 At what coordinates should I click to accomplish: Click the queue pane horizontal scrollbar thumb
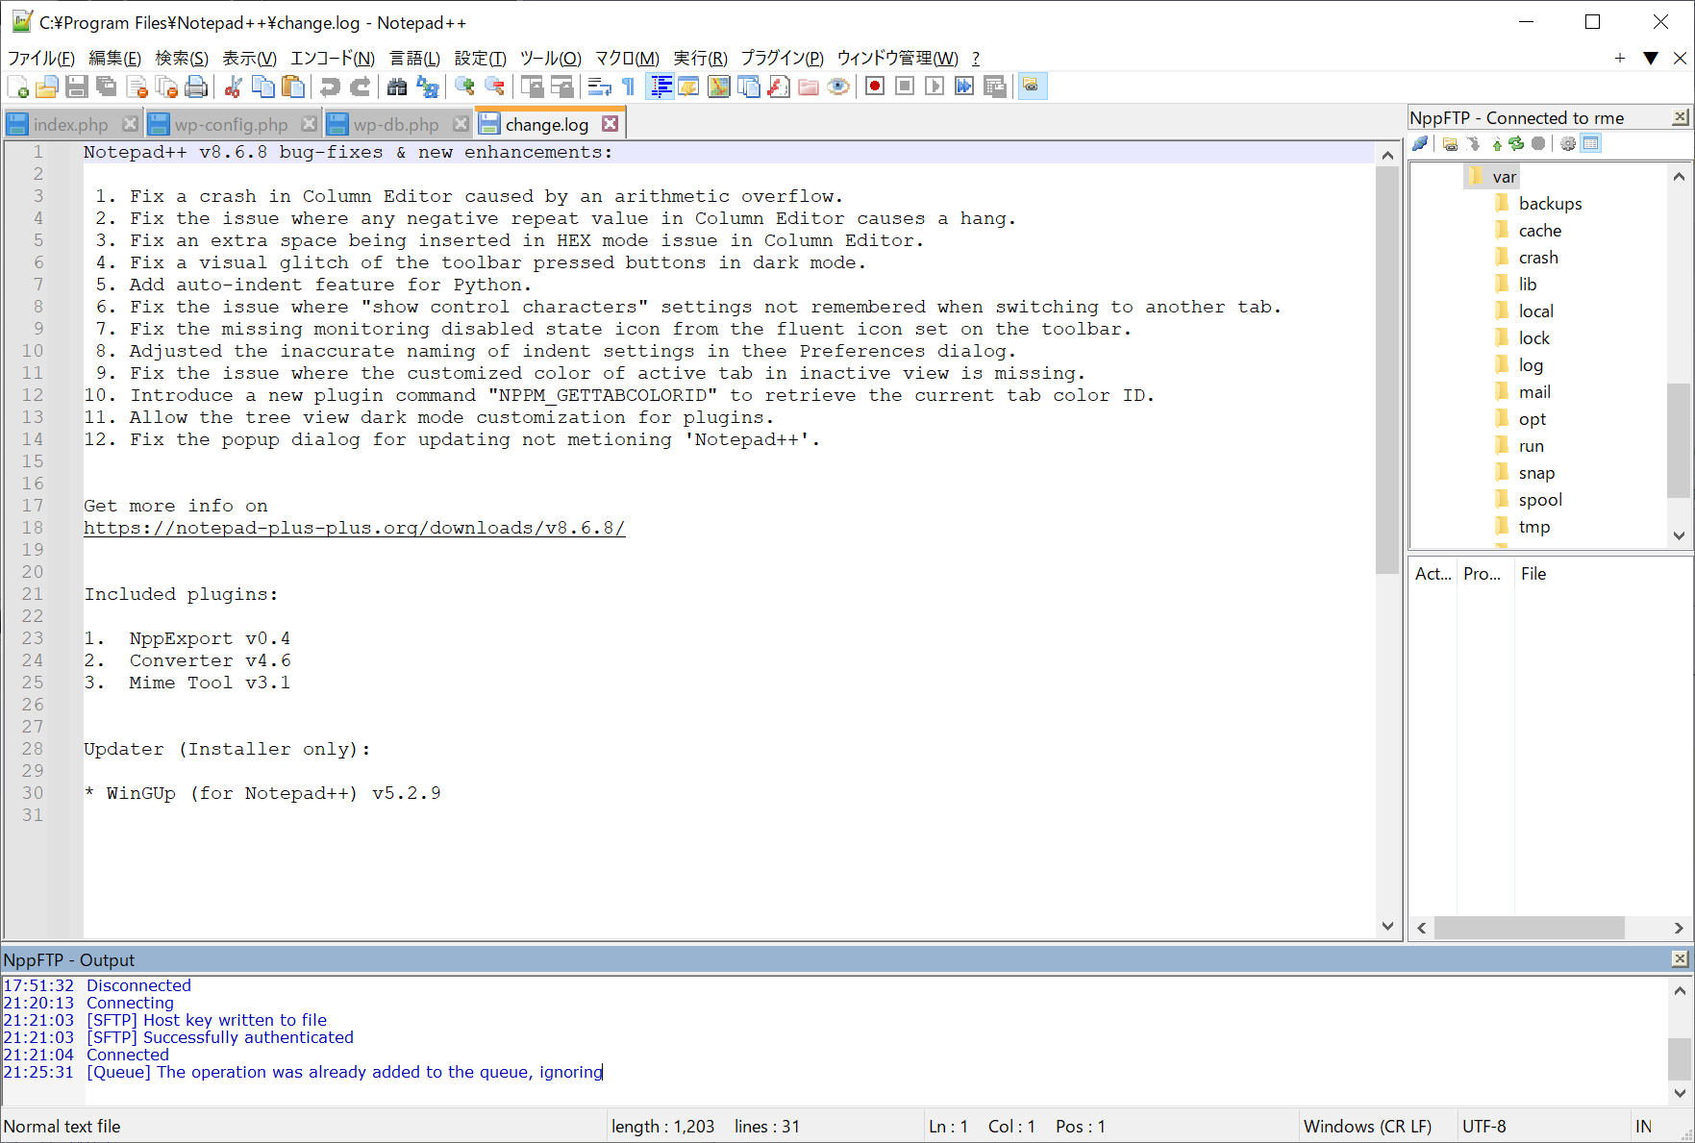pyautogui.click(x=1529, y=928)
